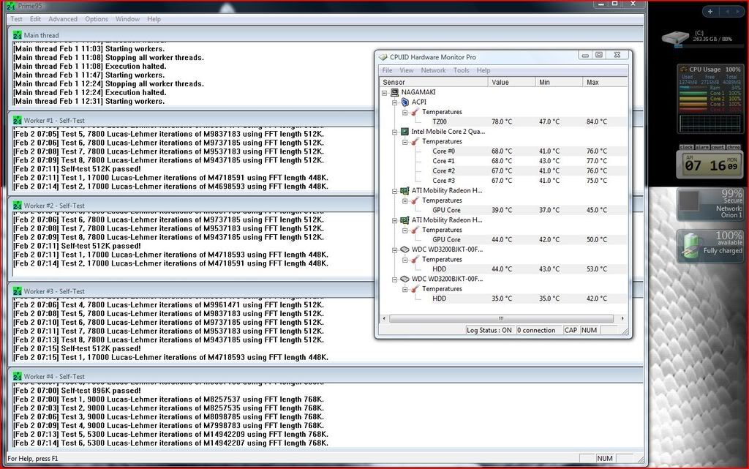Open the Help menu in Prime95

tap(154, 19)
